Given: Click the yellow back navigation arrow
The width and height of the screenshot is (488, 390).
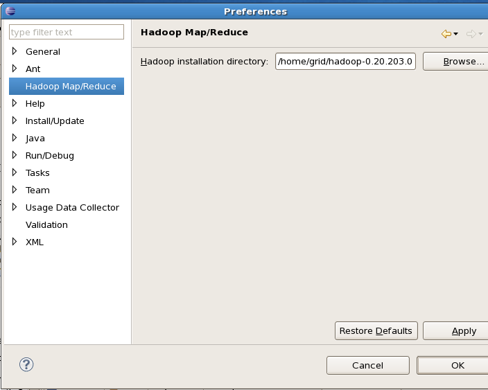Looking at the screenshot, I should [446, 33].
